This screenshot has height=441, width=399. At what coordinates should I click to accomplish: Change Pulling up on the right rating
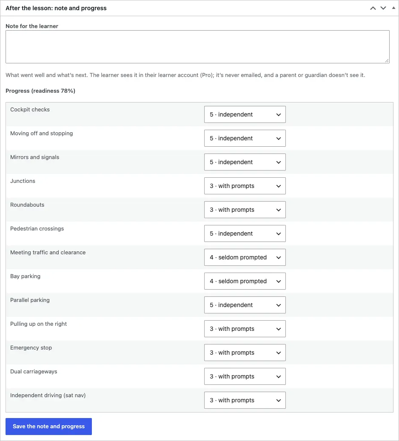click(x=245, y=329)
